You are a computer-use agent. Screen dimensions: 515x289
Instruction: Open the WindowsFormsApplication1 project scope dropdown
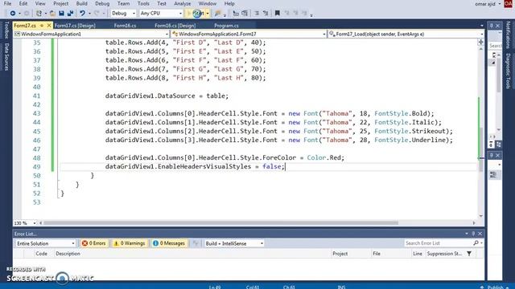92,34
